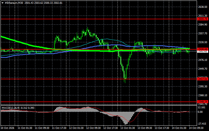209x131 pixels.
Task: Click time axis label 14 Oct 01:30
Action: pyautogui.click(x=179, y=128)
